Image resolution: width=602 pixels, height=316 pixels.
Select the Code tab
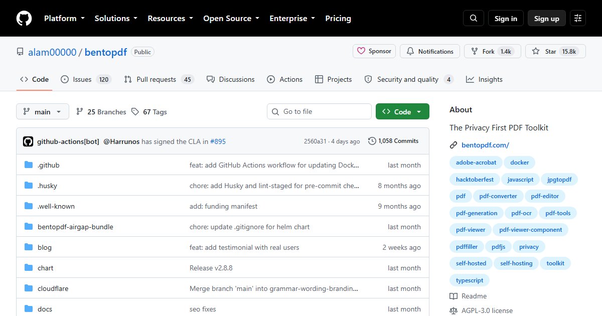(x=35, y=79)
